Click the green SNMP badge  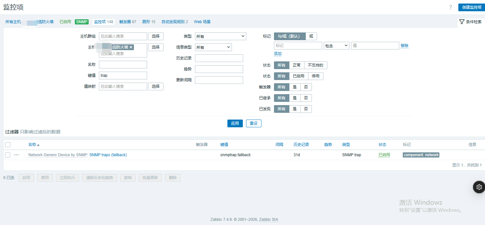click(82, 22)
